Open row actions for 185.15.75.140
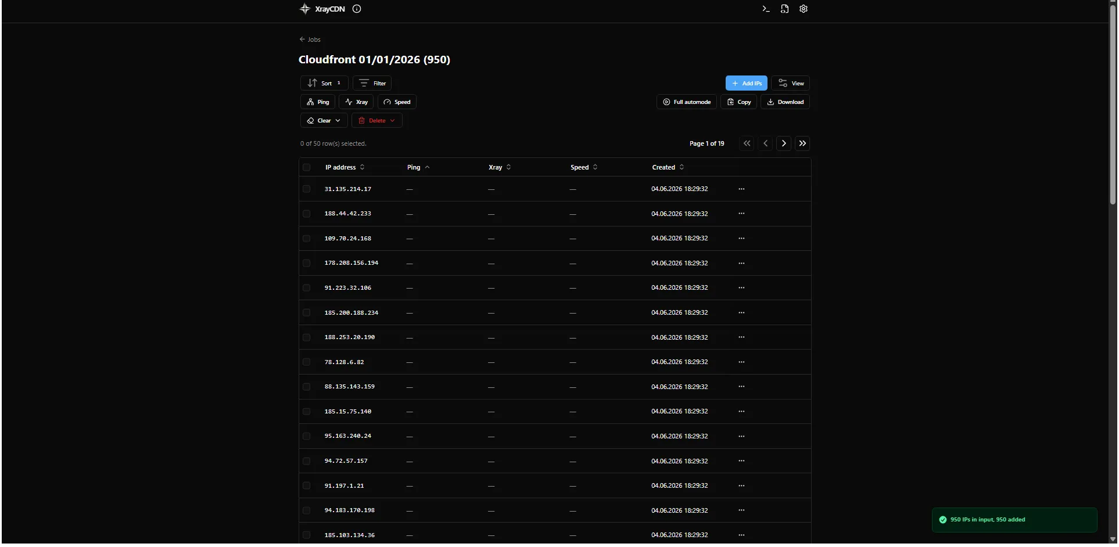1119x547 pixels. point(741,412)
